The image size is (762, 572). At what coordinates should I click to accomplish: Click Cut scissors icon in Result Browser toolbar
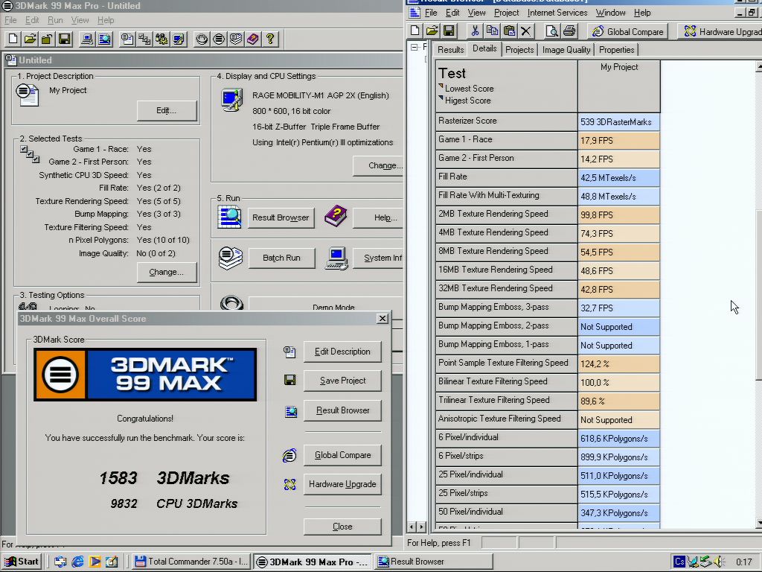pos(475,31)
